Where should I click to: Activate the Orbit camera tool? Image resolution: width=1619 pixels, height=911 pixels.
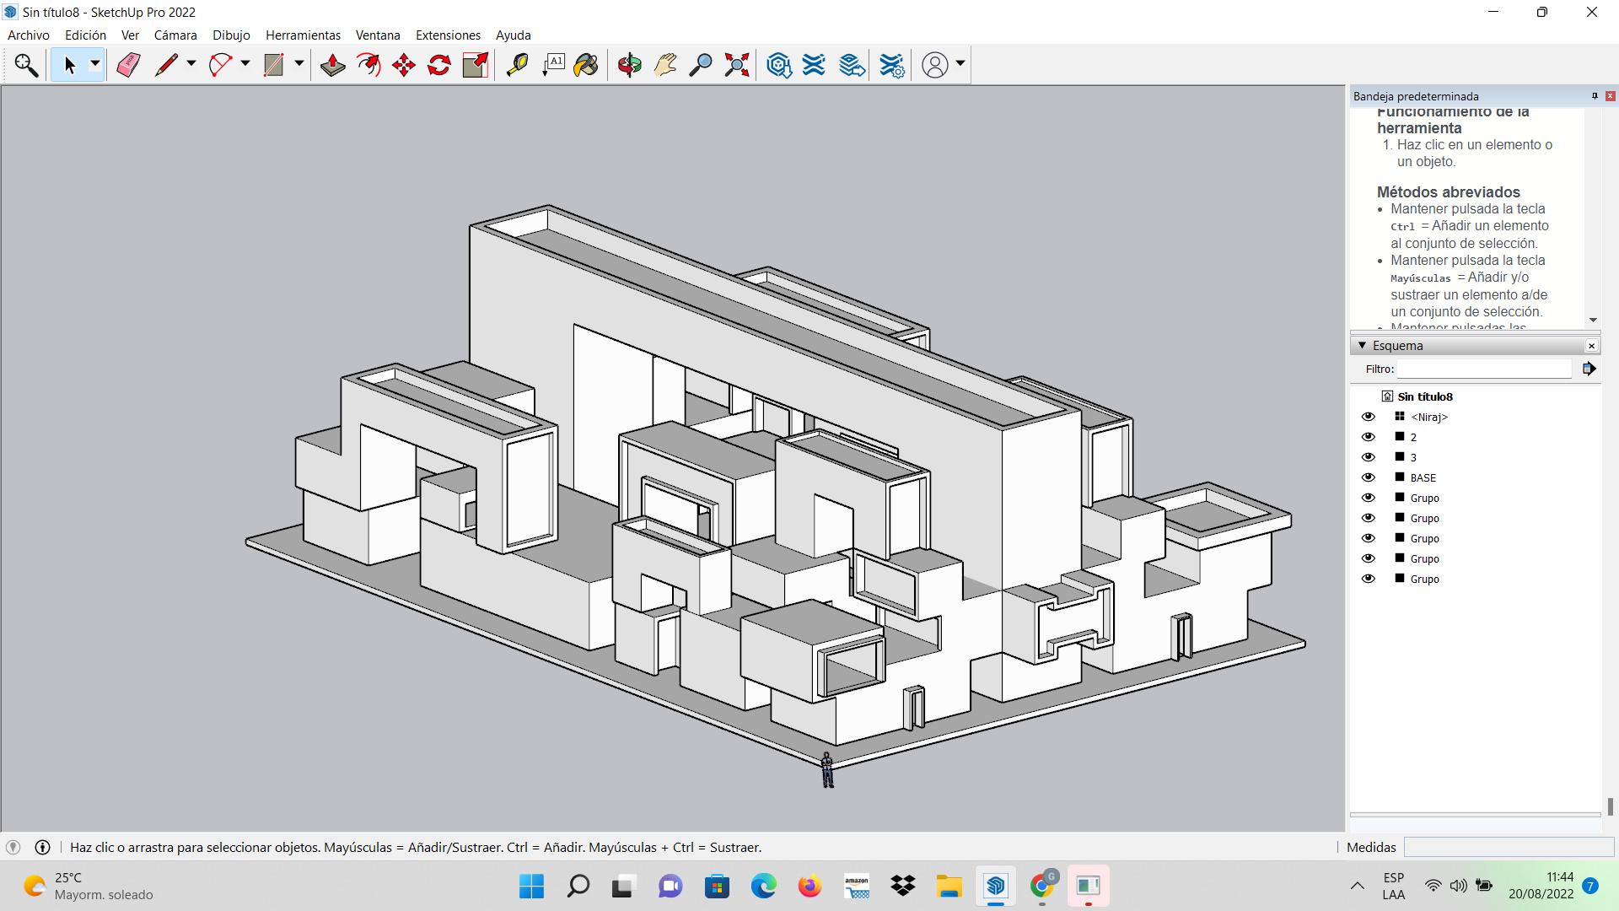click(629, 65)
